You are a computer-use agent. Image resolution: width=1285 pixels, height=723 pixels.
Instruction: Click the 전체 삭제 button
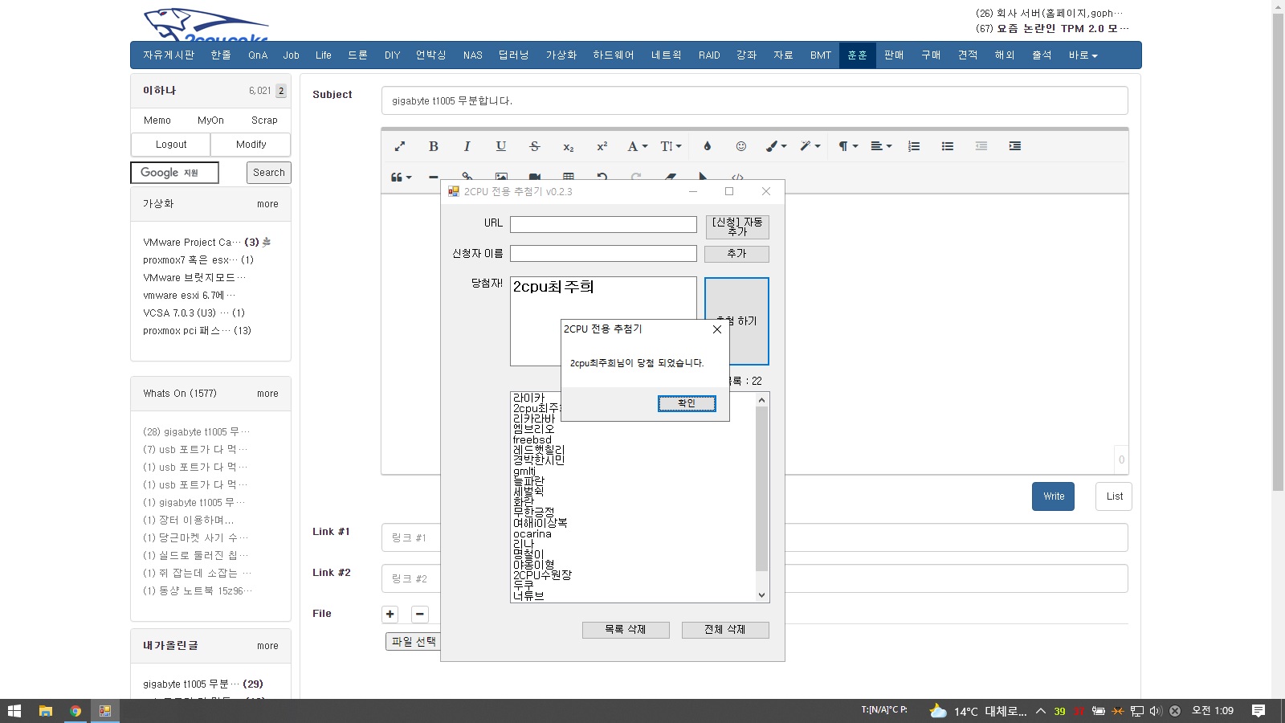725,630
